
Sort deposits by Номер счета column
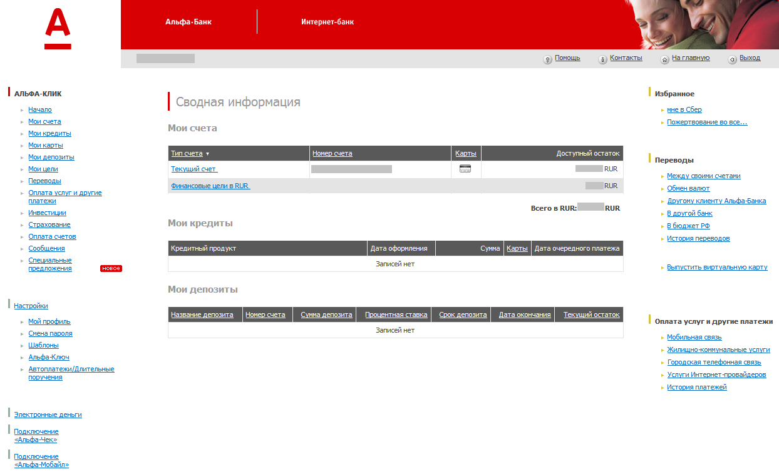(266, 314)
